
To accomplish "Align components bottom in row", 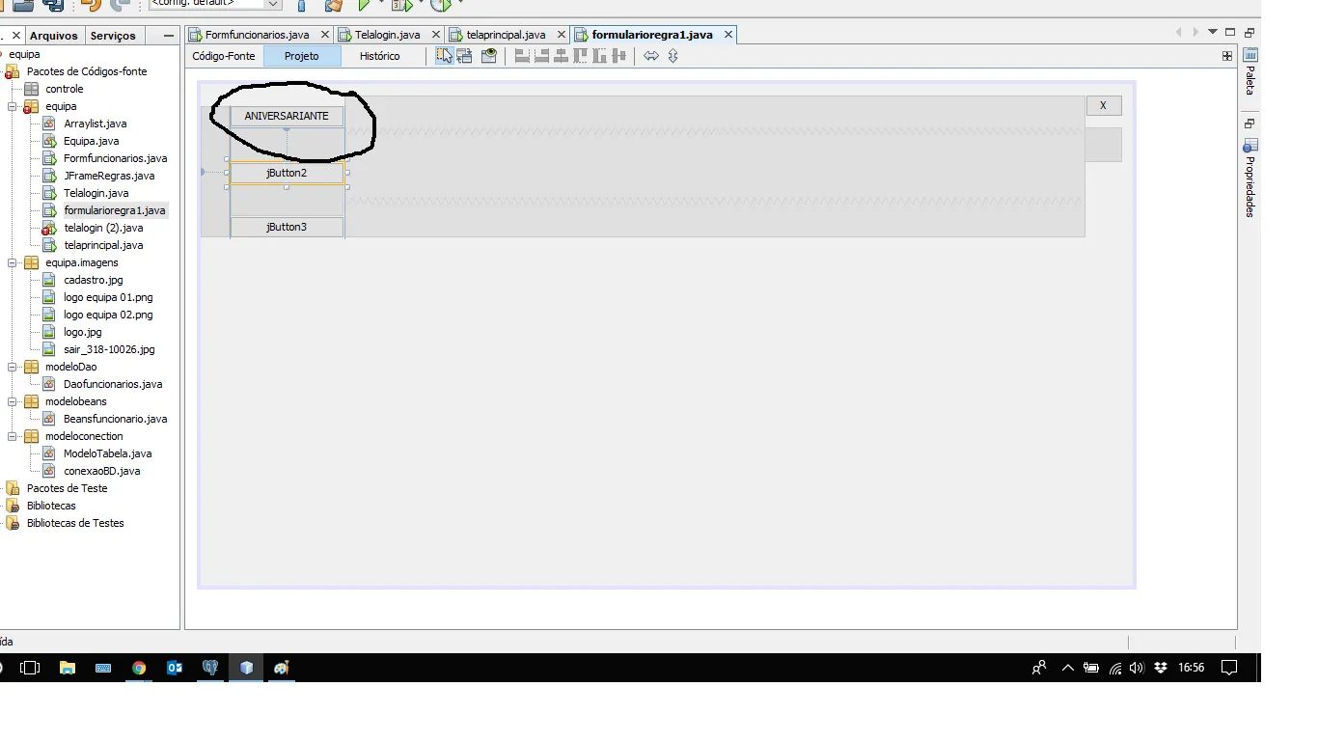I will [x=599, y=56].
